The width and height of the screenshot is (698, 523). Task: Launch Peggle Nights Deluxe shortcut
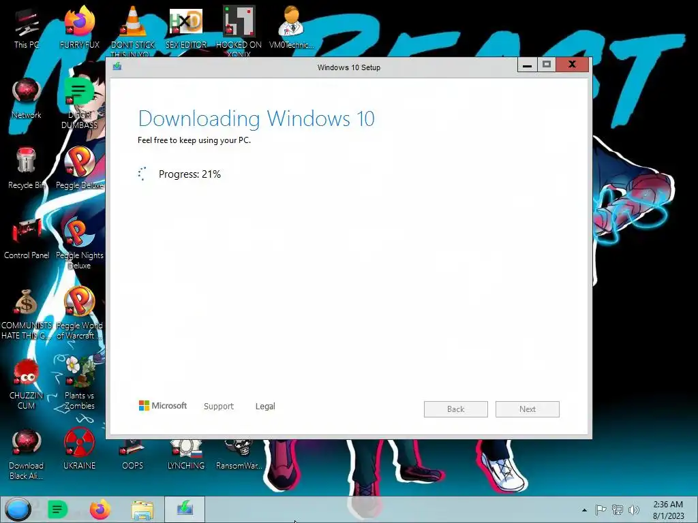tap(79, 243)
